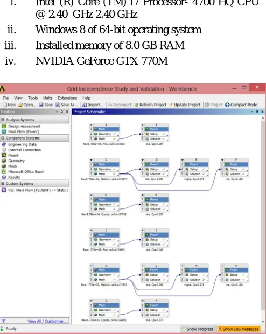Open the Help menu
Screen dimensions: 266x334
click(87, 98)
